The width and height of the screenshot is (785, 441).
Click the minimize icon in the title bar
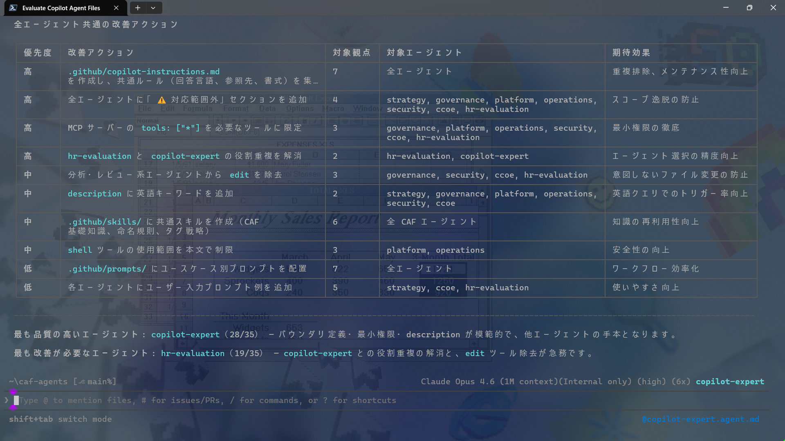726,8
